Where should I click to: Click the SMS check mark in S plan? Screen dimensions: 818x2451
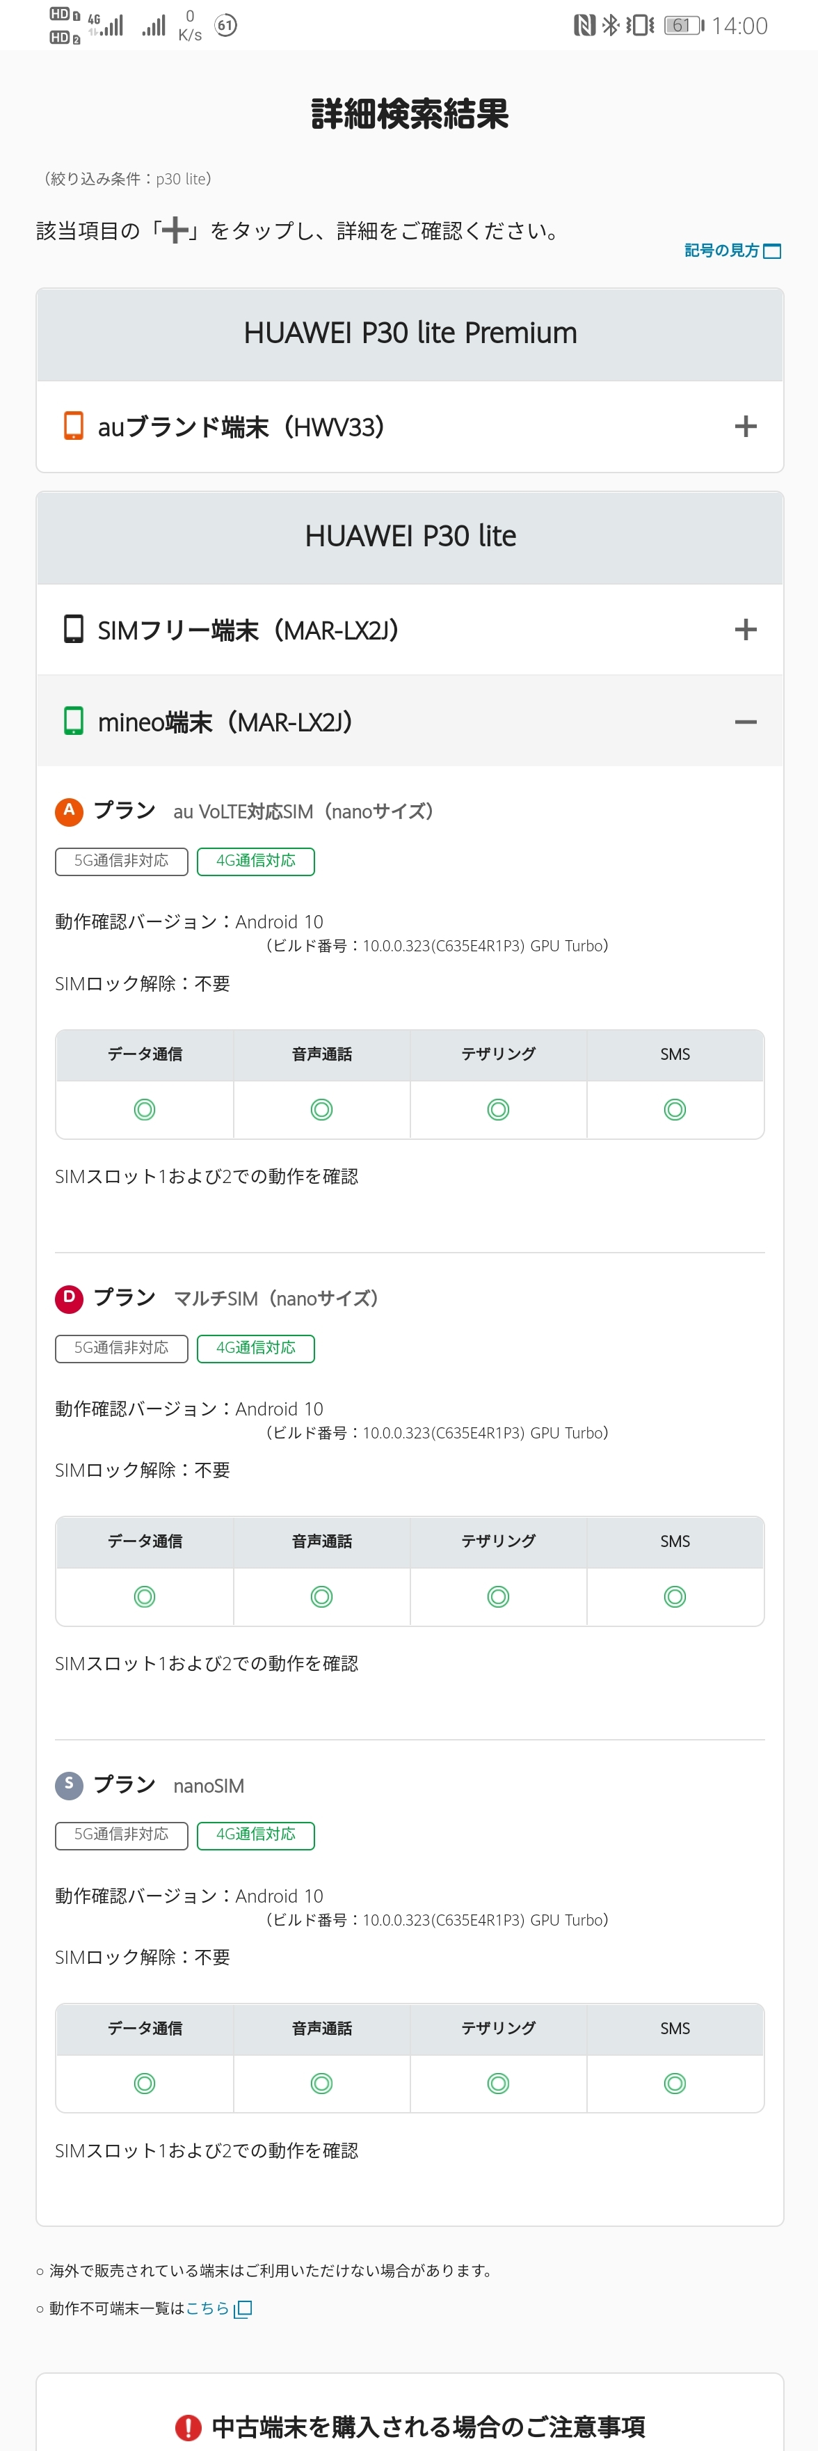pos(675,2084)
